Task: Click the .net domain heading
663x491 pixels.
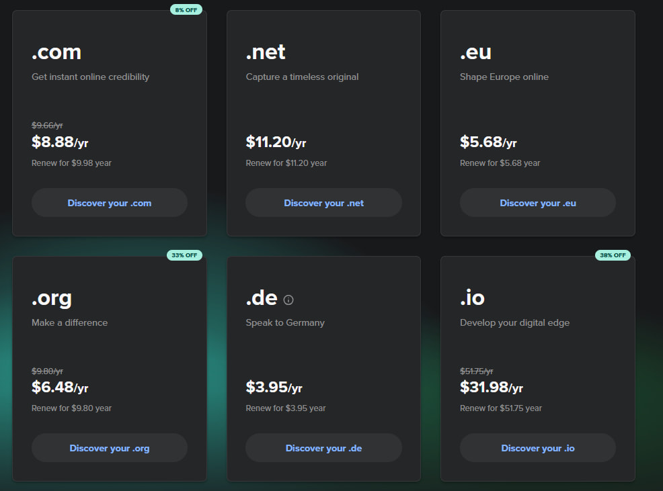Action: (266, 52)
